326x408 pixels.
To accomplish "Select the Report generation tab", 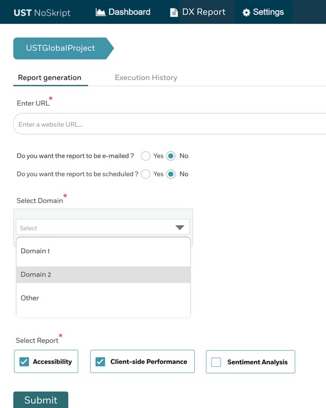I will [x=50, y=78].
